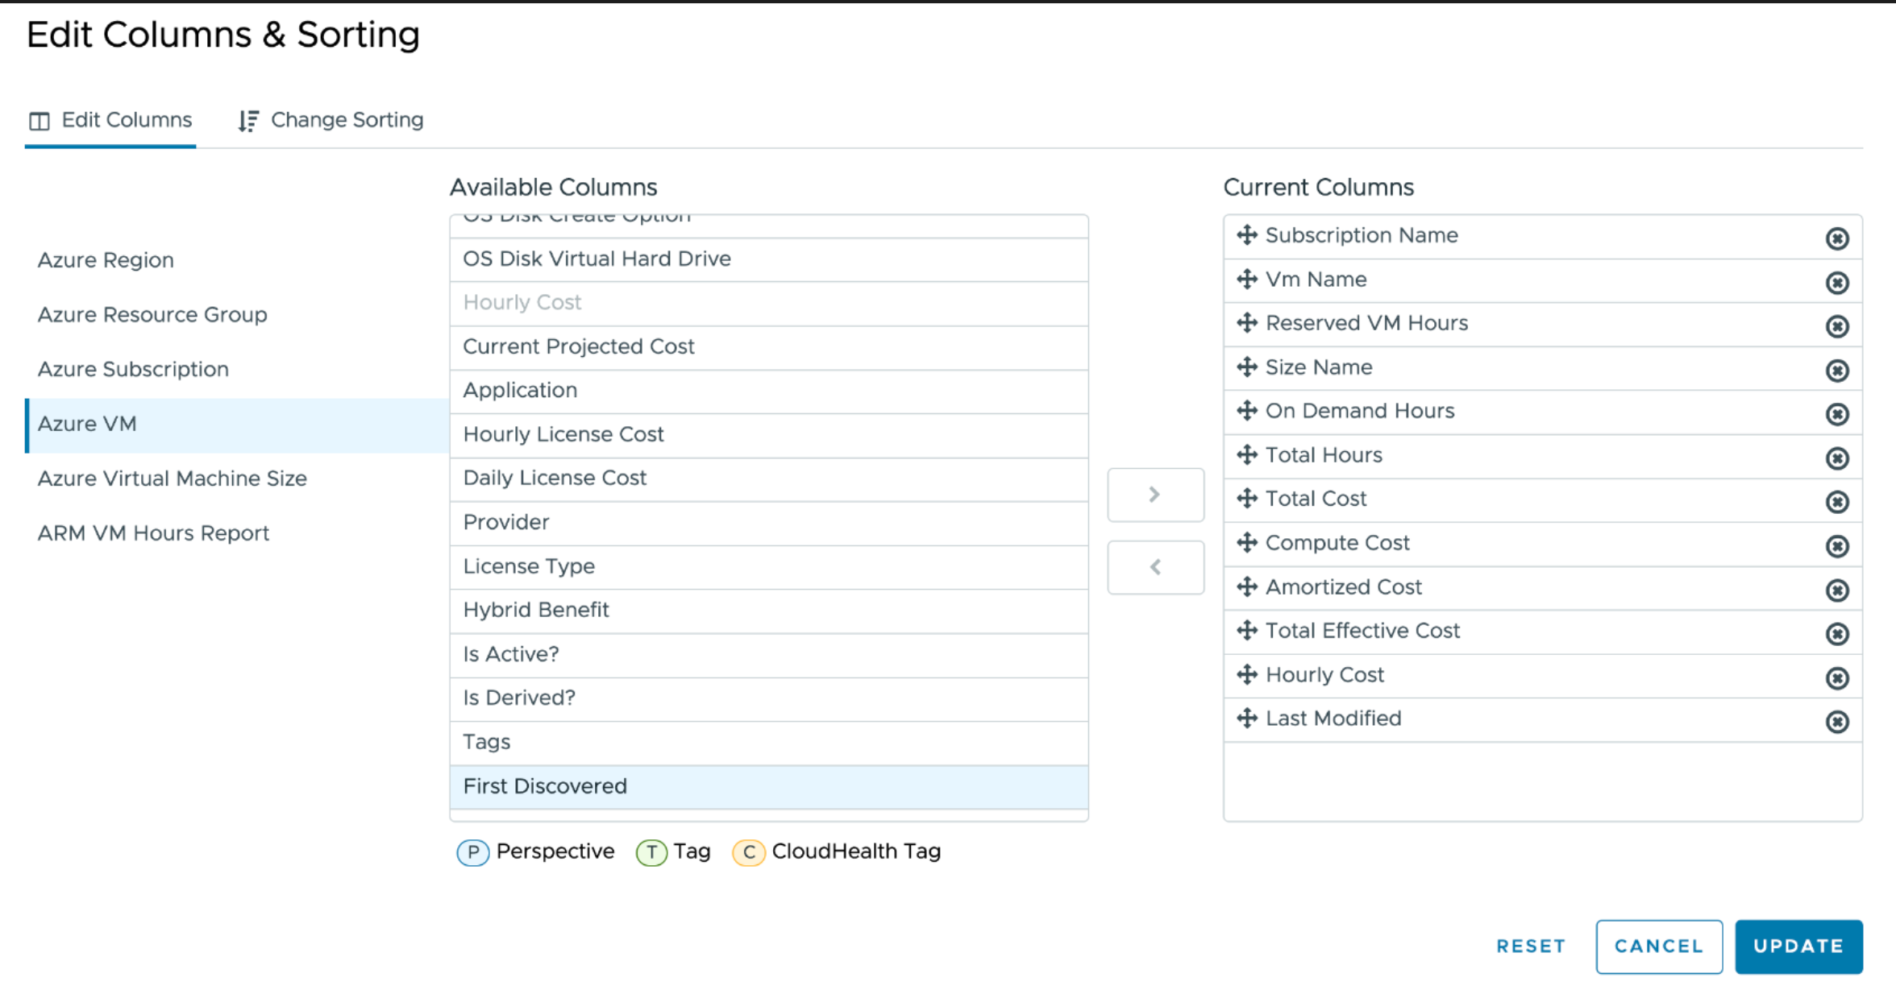Viewport: 1896px width, 986px height.
Task: Click the CloudHealth Tag legend badge
Action: point(748,852)
